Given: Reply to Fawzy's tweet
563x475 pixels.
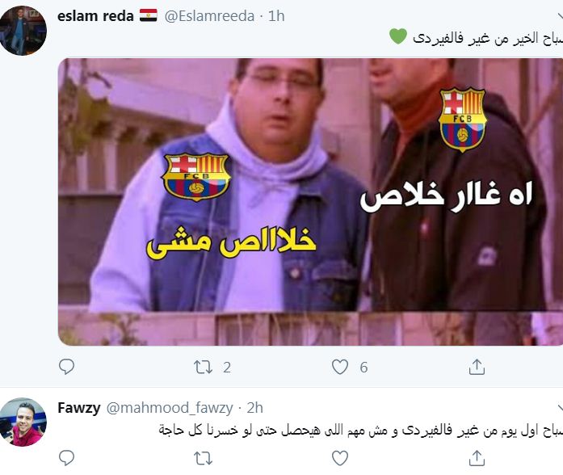Looking at the screenshot, I should [x=66, y=458].
